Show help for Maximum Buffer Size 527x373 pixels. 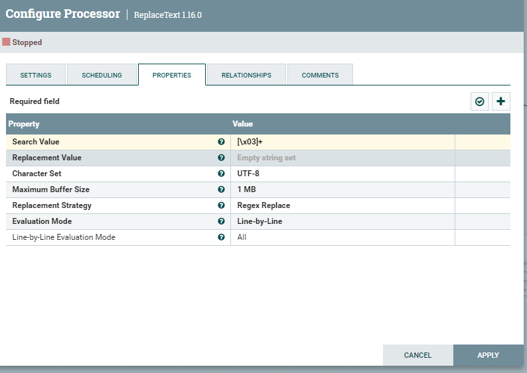[x=221, y=189]
